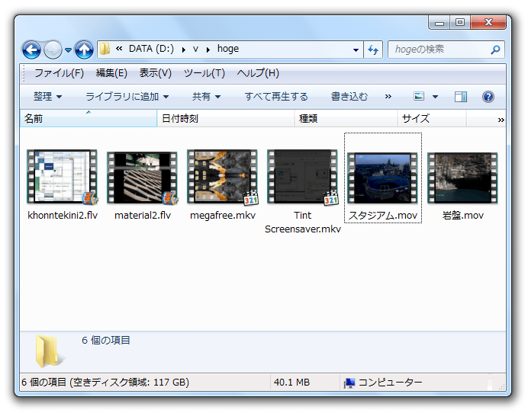Viewport: 528px width, 413px height.
Task: Open the ヘルプ(H) menu
Action: [x=258, y=73]
